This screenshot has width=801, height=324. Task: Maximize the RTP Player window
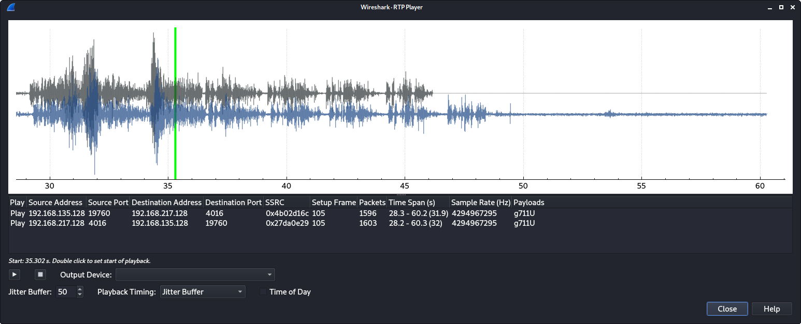[781, 7]
